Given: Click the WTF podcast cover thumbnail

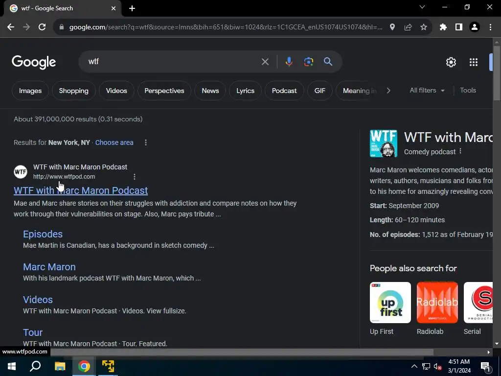Looking at the screenshot, I should click(x=384, y=143).
